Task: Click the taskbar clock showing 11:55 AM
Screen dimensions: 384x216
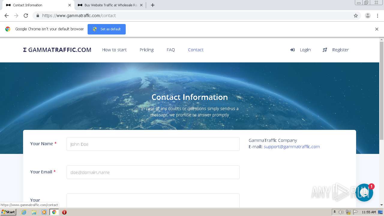Action: click(369, 212)
